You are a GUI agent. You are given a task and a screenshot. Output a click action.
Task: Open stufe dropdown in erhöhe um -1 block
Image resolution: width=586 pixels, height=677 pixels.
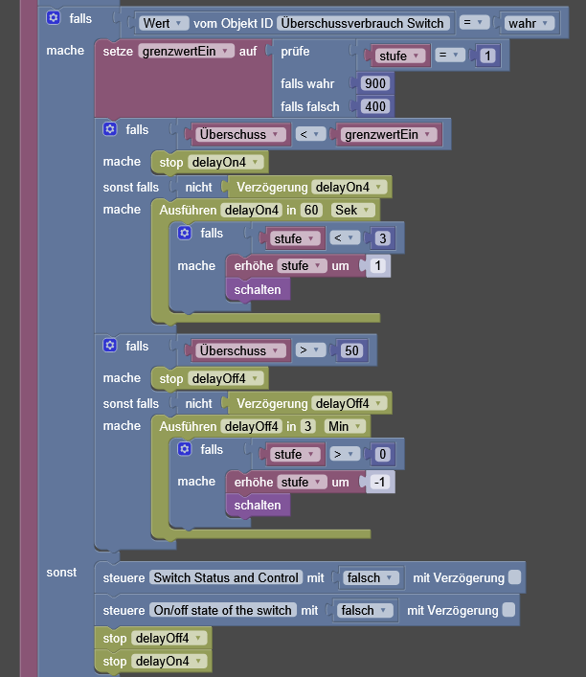coord(302,482)
